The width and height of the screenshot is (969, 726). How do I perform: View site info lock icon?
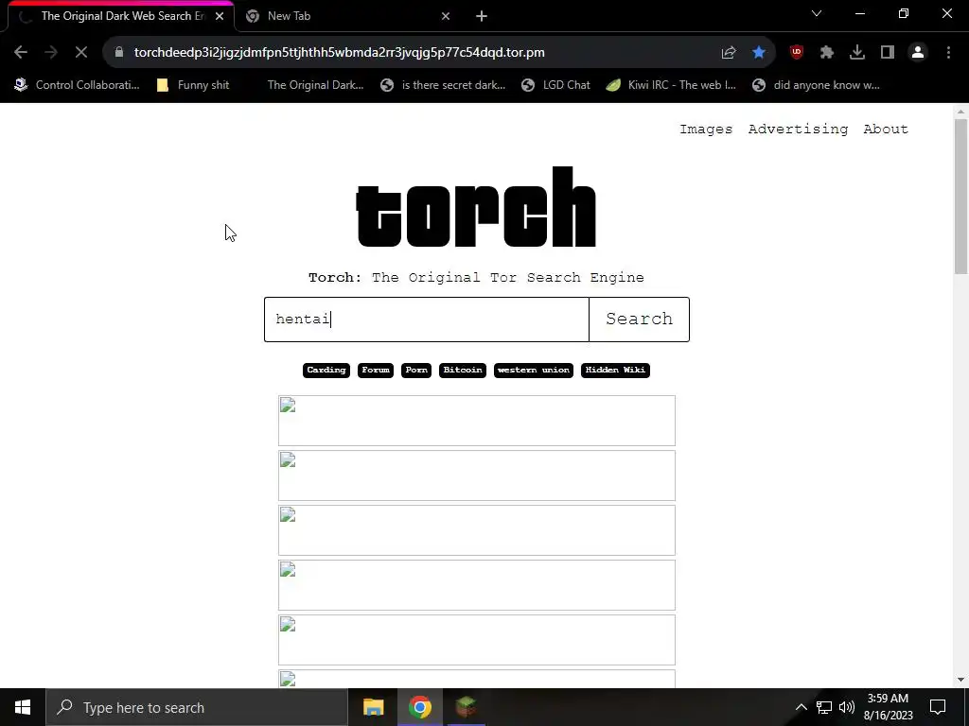click(x=119, y=53)
